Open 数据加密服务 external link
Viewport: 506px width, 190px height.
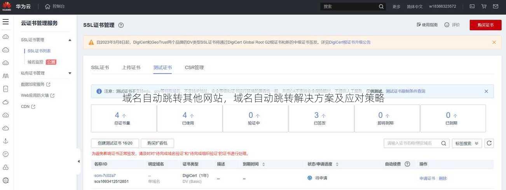pyautogui.click(x=35, y=84)
